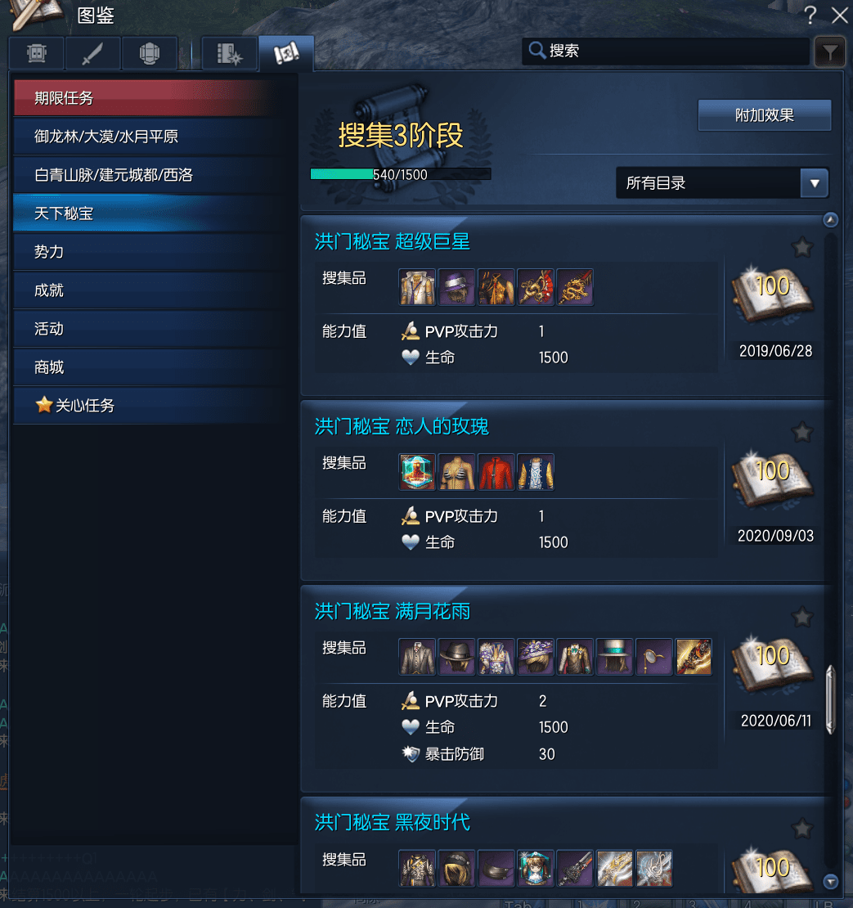Favorite the 洪门秘宝 超级巨星 collection star
This screenshot has height=908, width=853.
(802, 247)
